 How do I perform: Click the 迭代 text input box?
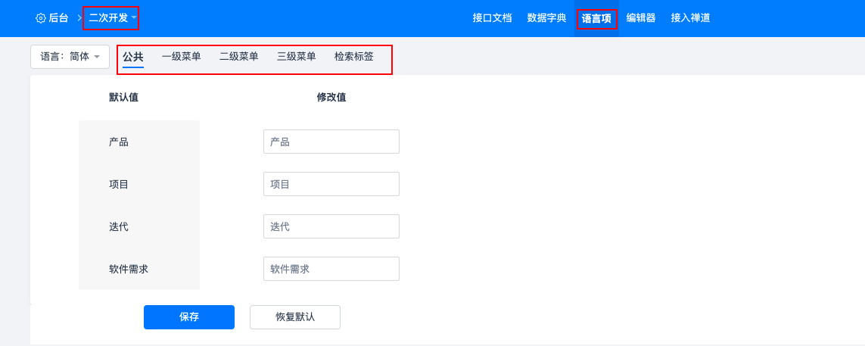tap(331, 226)
